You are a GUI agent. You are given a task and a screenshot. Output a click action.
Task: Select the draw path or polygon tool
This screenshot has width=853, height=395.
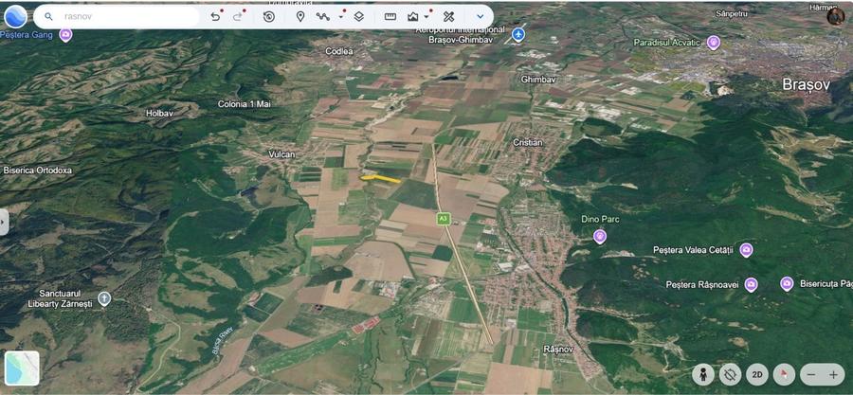[322, 17]
